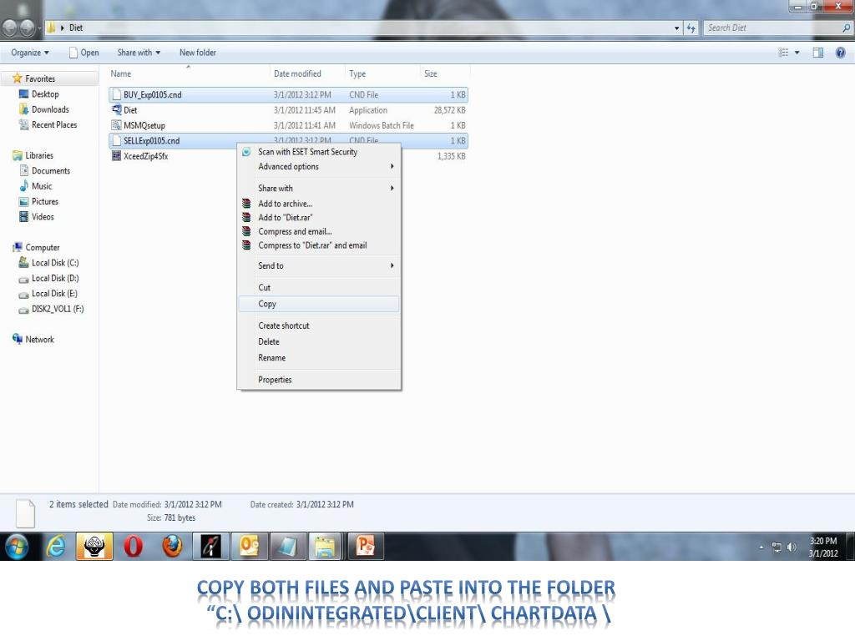Open the help question mark icon
The height and width of the screenshot is (641, 855).
click(x=840, y=53)
